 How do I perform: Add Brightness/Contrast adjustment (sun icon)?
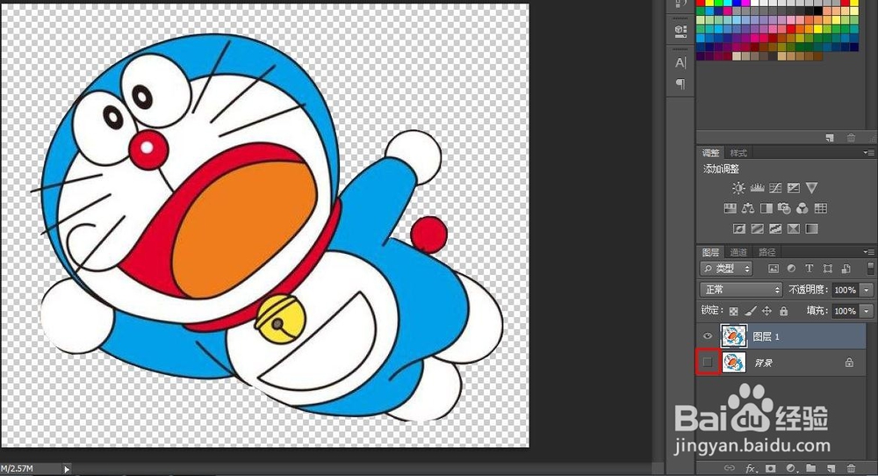point(738,188)
